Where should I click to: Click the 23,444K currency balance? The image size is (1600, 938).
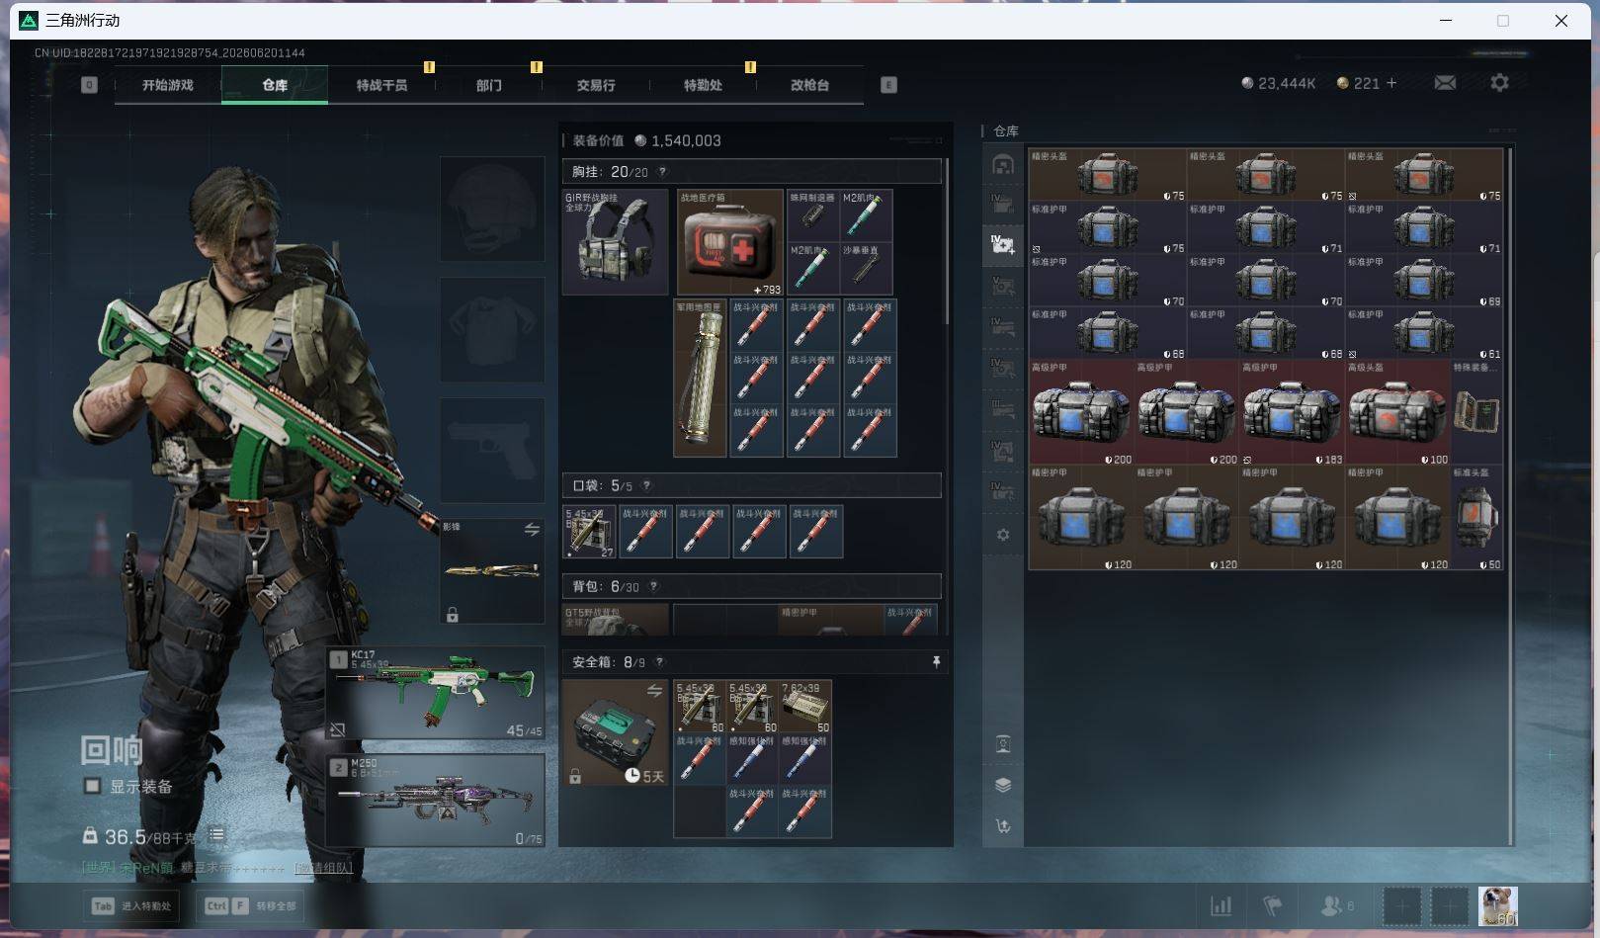tap(1278, 83)
